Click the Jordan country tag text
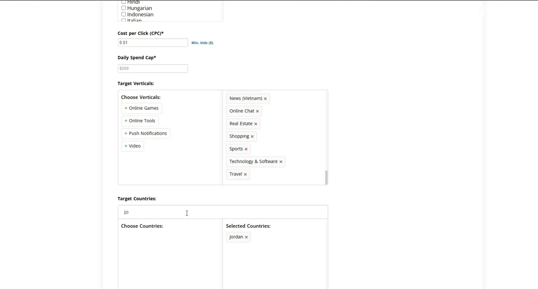 point(236,237)
